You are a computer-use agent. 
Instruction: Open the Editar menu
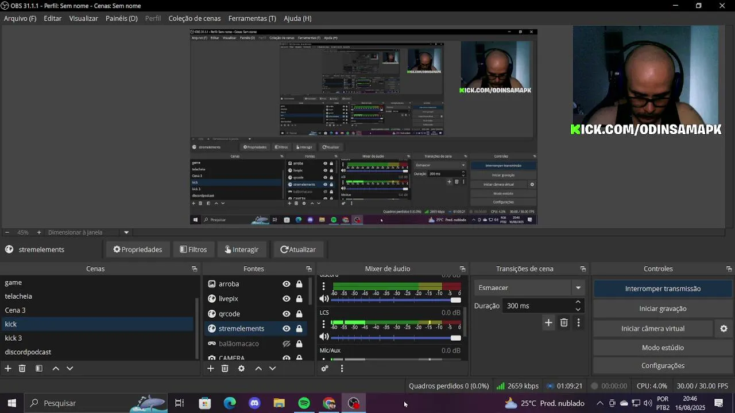tap(53, 18)
